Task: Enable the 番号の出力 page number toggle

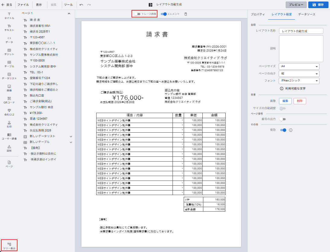Action: point(283,119)
